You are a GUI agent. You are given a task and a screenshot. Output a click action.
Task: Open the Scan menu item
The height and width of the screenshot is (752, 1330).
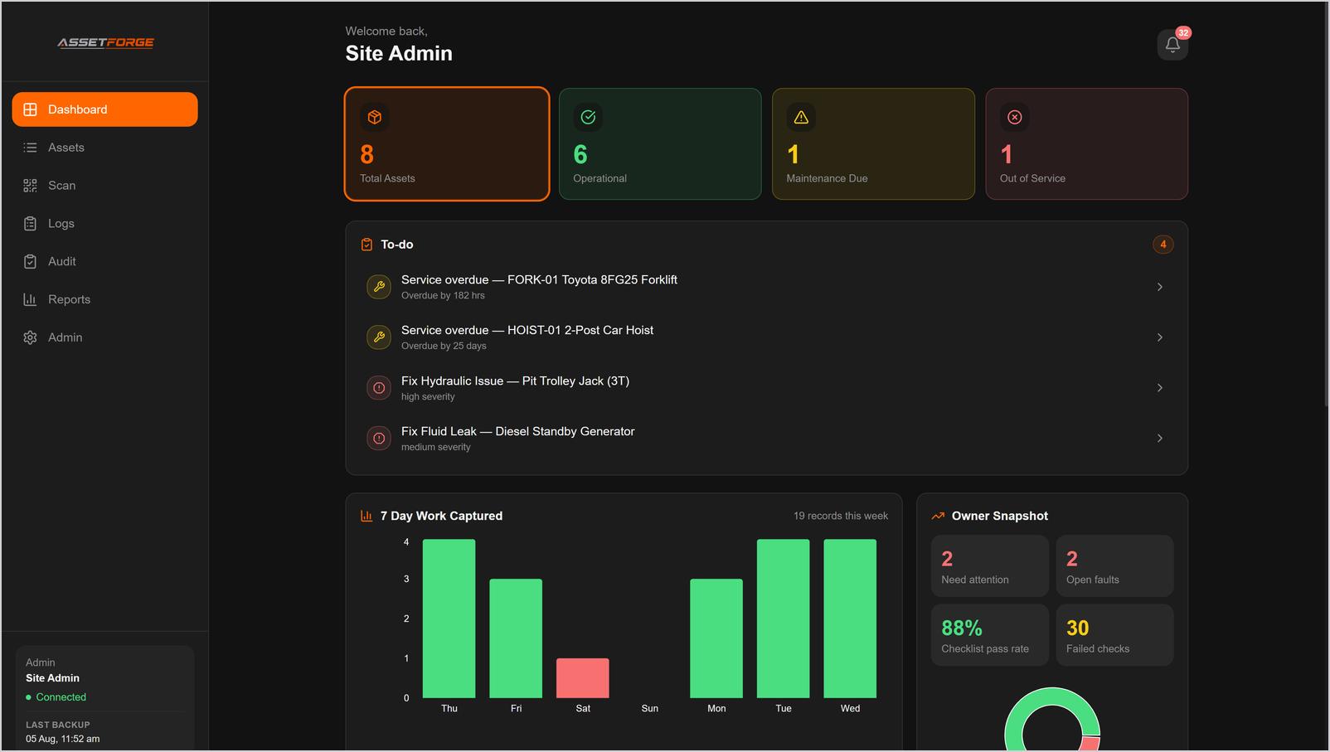(x=105, y=186)
